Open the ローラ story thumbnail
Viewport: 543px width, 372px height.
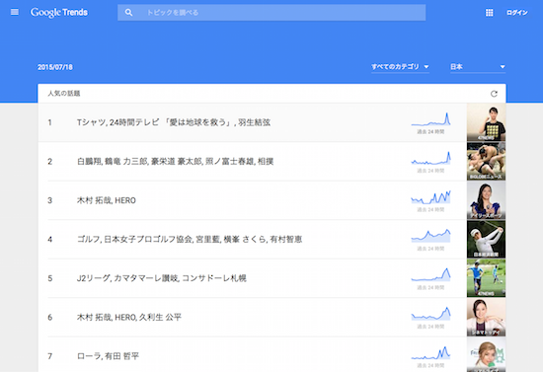[x=486, y=354]
